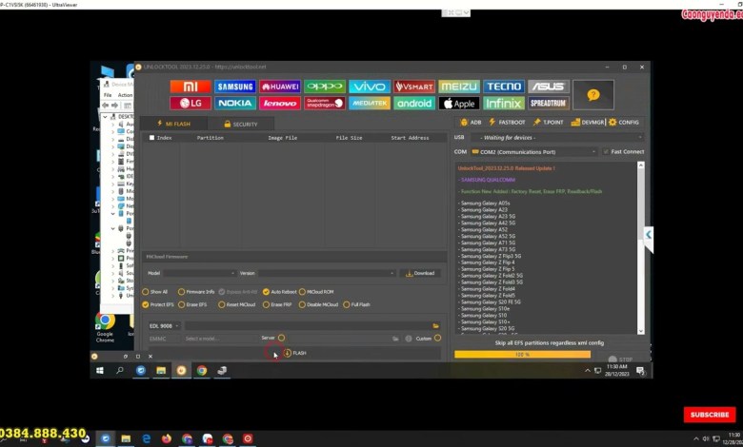This screenshot has width=743, height=447.
Task: Toggle the Index select-all checkbox
Action: (151, 138)
